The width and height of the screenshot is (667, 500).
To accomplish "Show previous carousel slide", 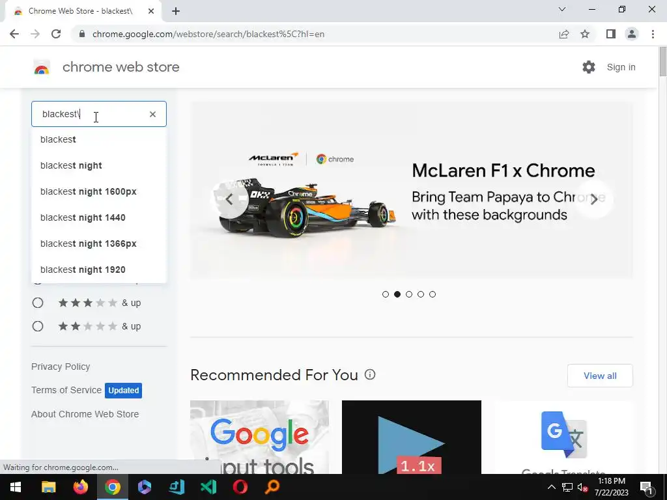I will pos(230,199).
